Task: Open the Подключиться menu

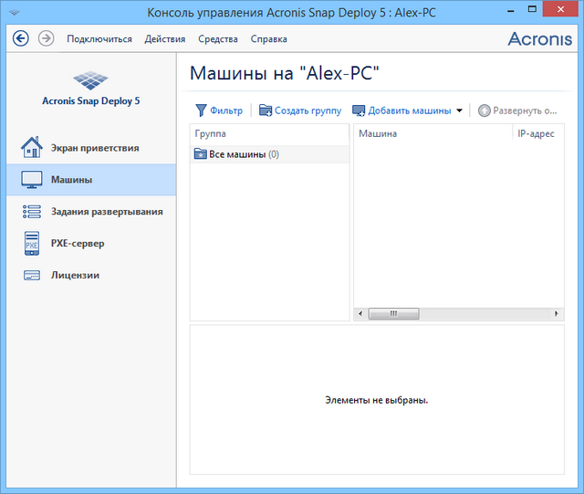Action: 99,39
